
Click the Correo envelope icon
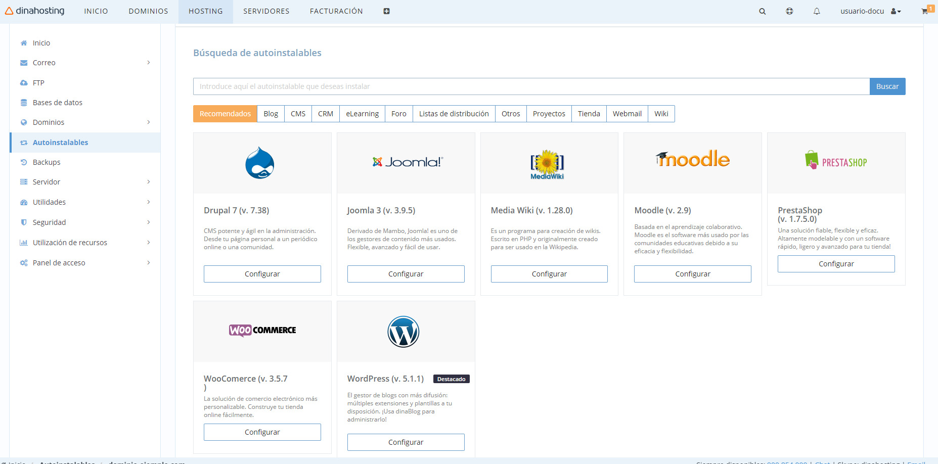24,63
